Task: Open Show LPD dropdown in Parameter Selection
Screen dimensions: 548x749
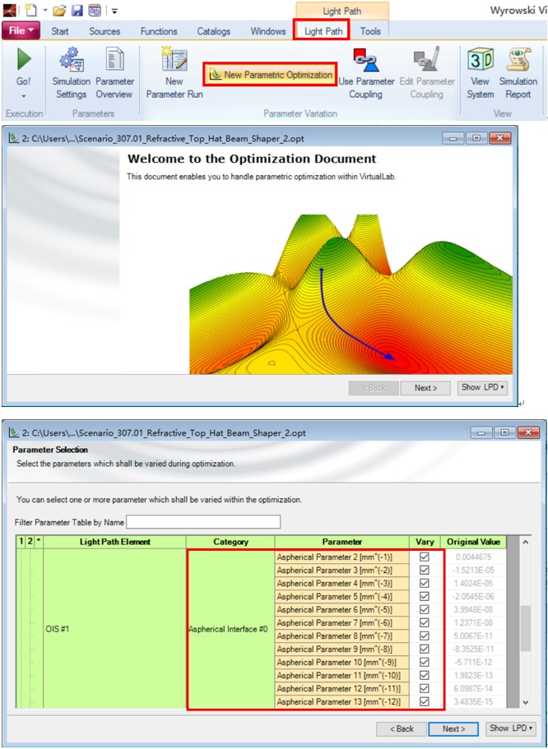Action: pyautogui.click(x=510, y=728)
